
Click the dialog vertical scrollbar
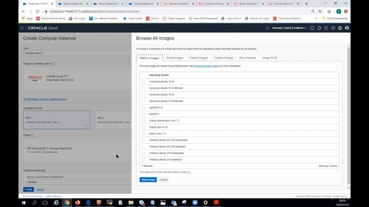pyautogui.click(x=348, y=116)
